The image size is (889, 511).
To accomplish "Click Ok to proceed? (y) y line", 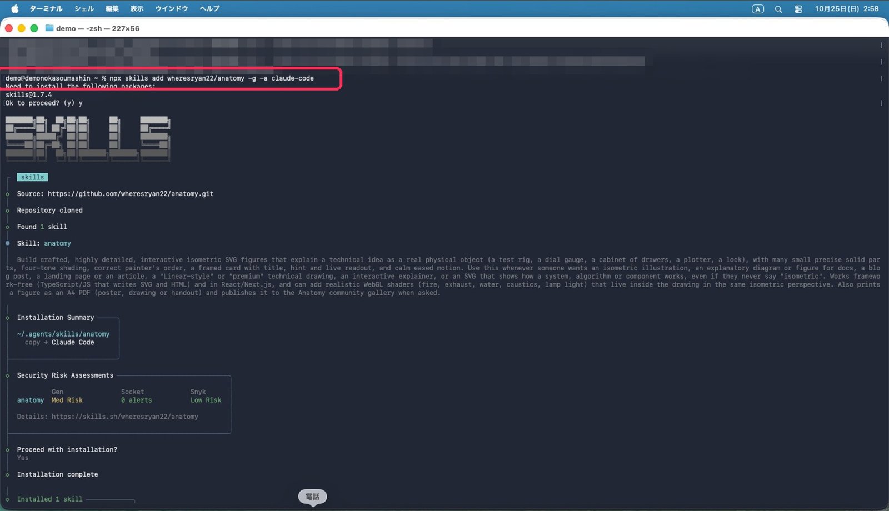I will point(44,103).
